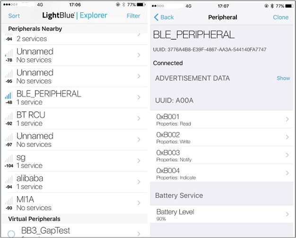
Task: Open the 0xB003 Notify characteristic
Action: click(221, 156)
